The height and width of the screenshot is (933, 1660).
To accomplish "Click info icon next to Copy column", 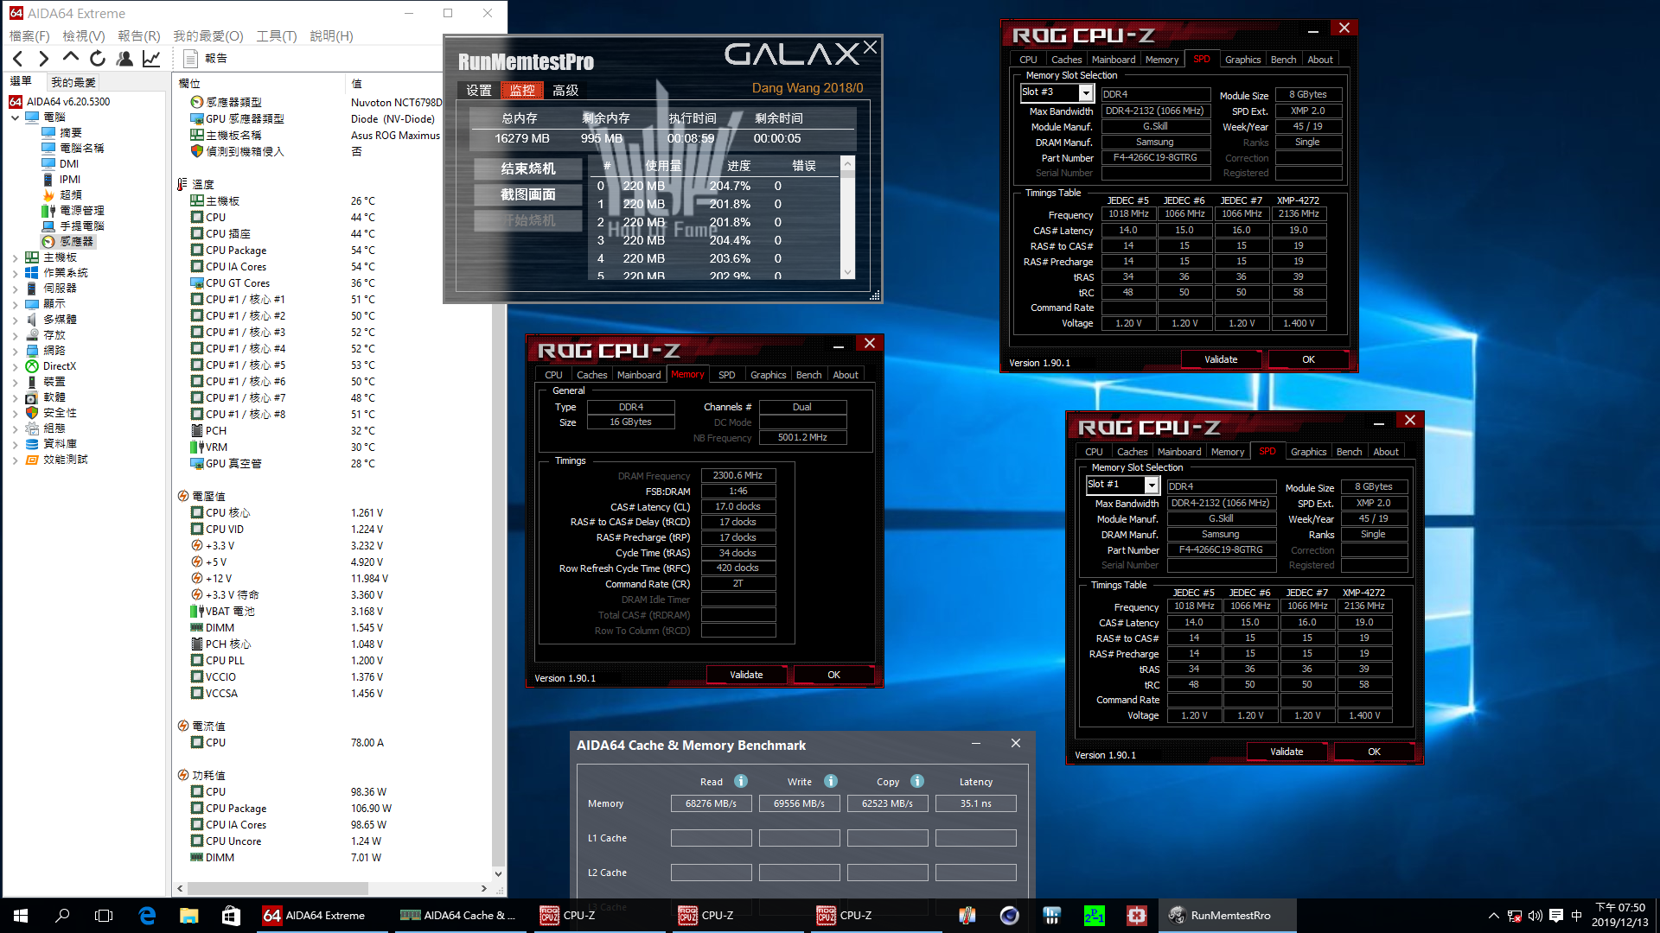I will pos(917,781).
